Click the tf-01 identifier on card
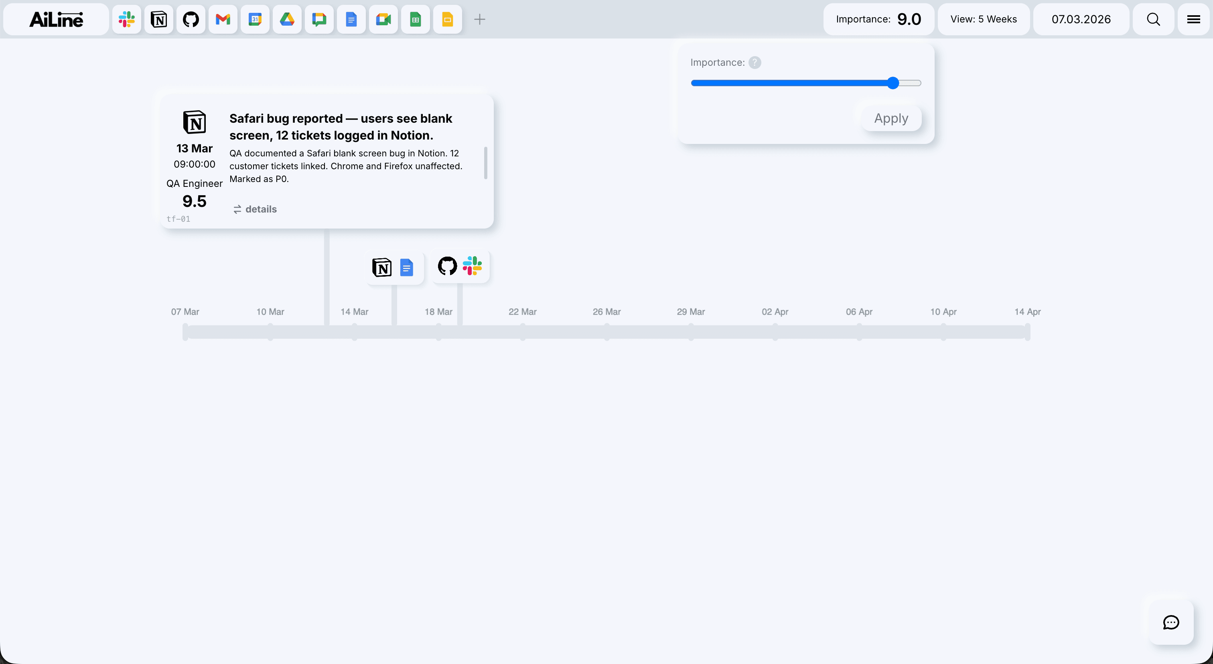The image size is (1213, 664). coord(179,219)
